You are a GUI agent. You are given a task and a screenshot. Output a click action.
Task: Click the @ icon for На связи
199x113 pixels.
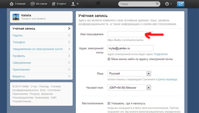point(33,4)
